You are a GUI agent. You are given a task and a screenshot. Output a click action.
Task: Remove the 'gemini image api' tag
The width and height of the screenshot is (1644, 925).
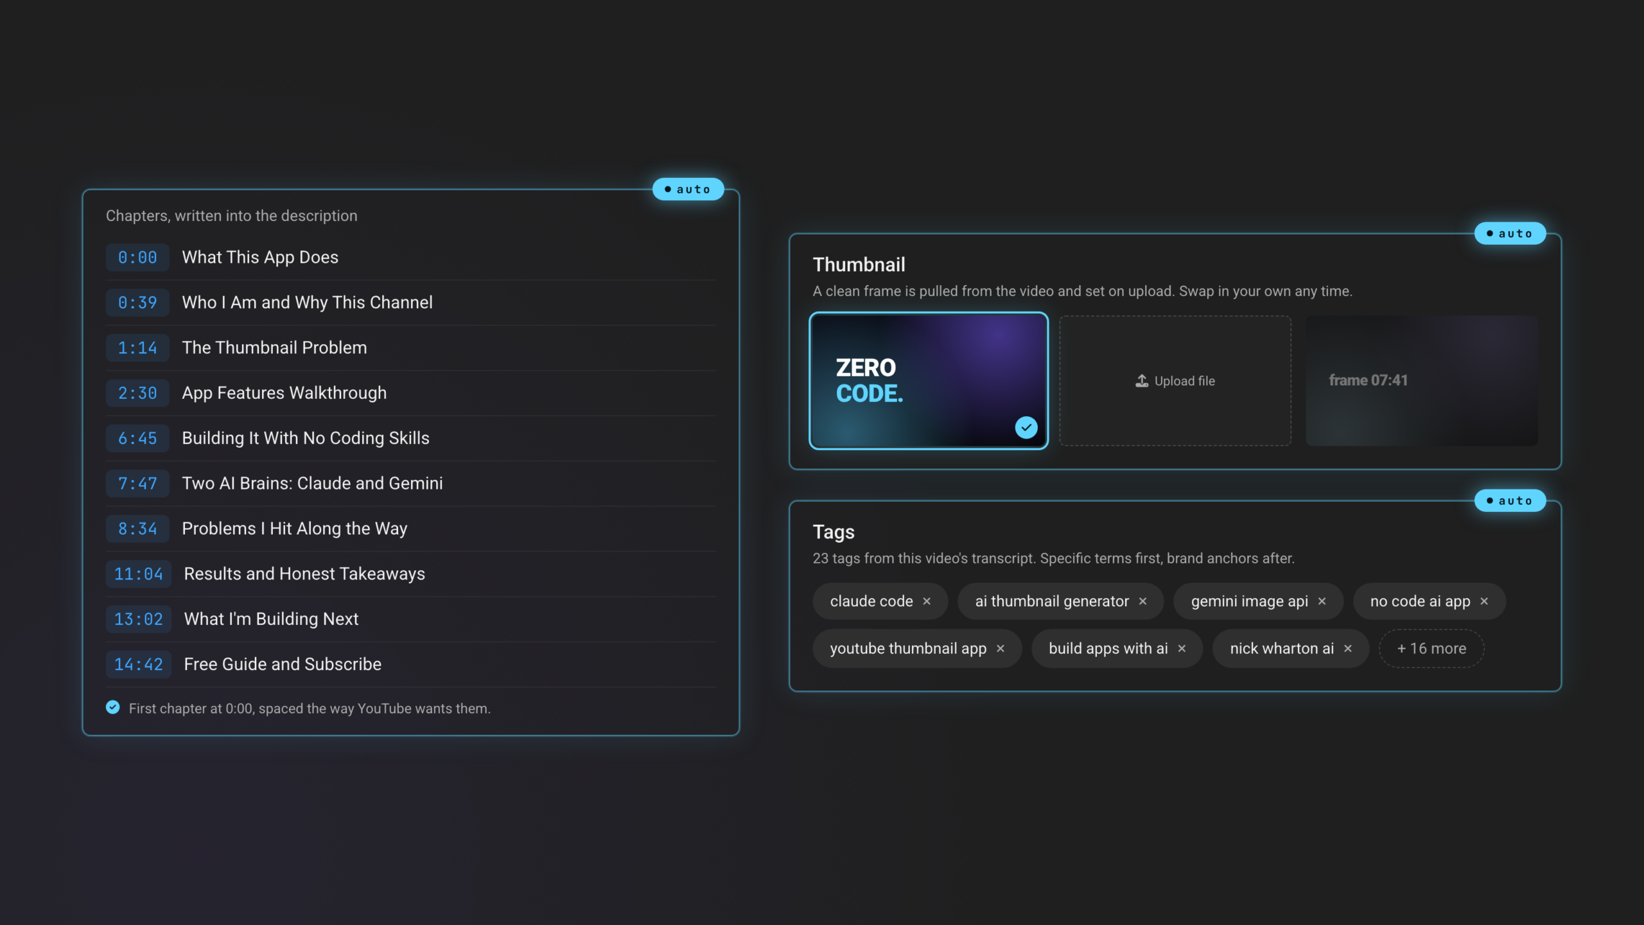tap(1322, 601)
